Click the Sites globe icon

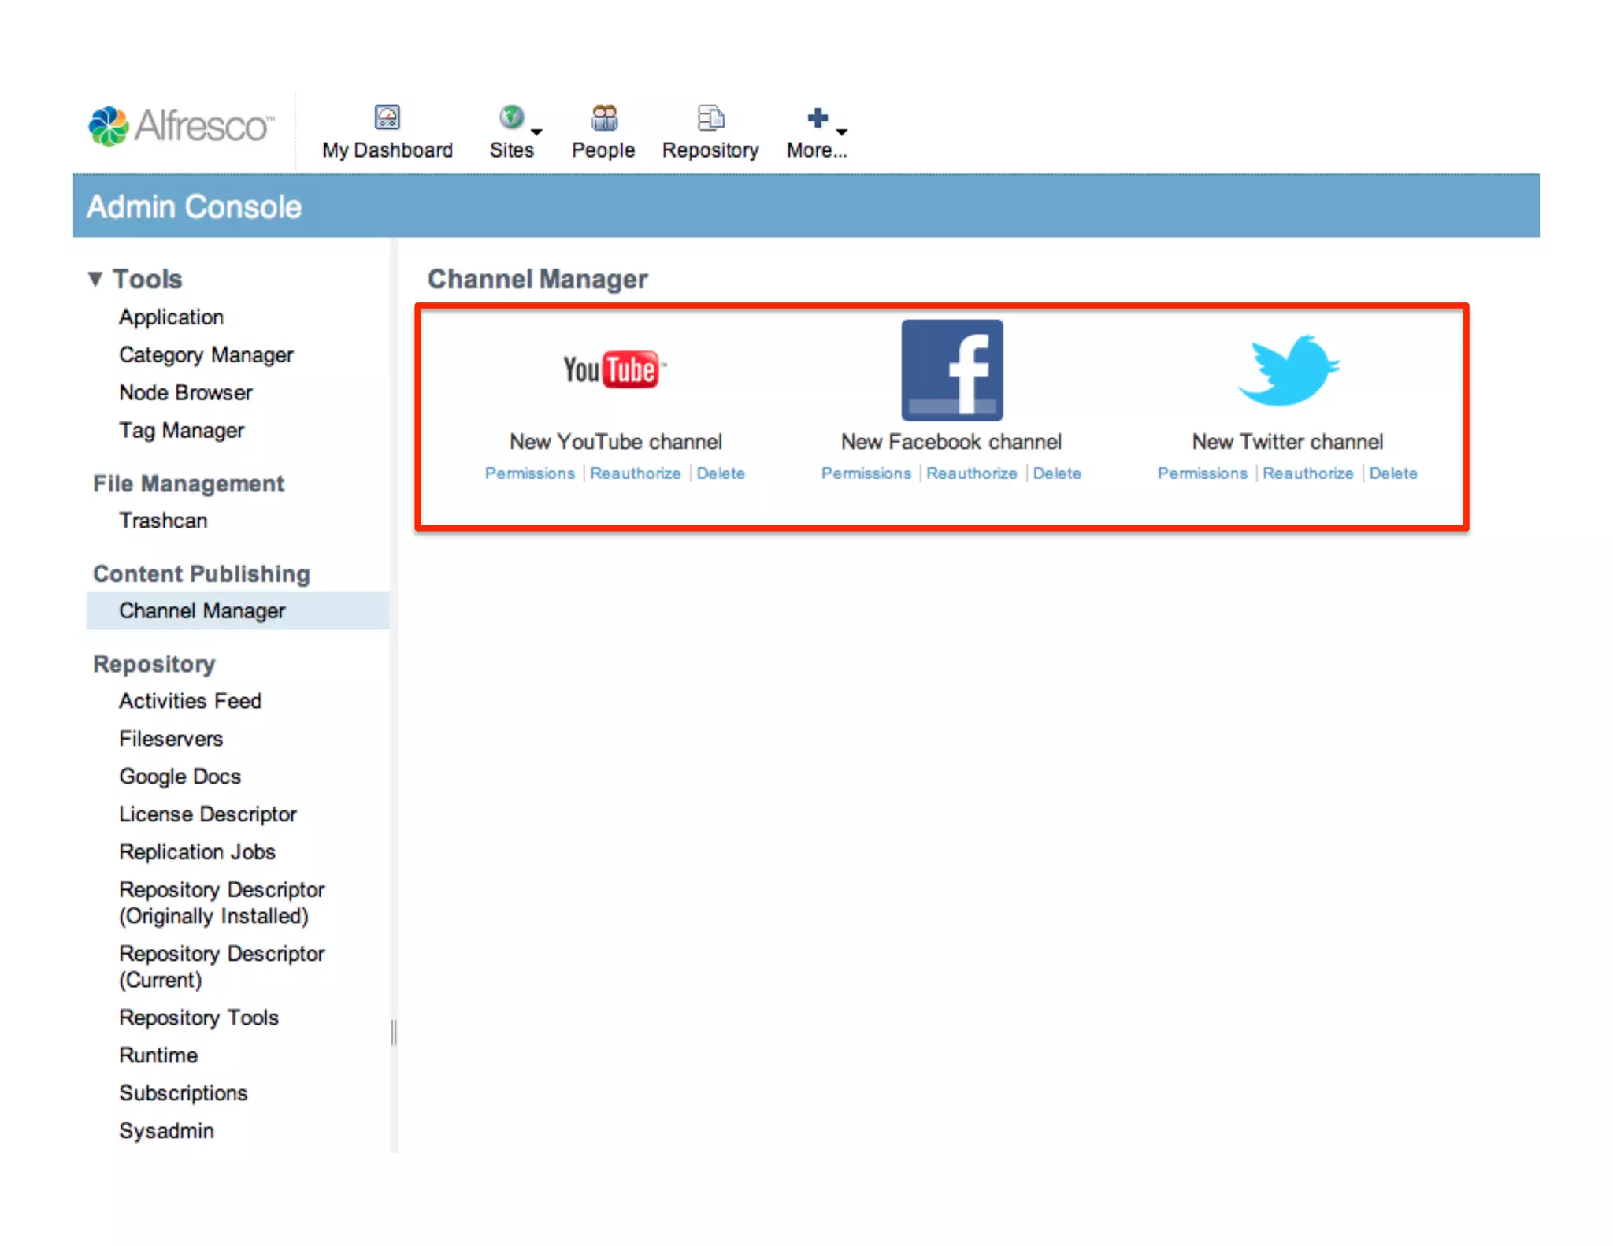click(511, 117)
